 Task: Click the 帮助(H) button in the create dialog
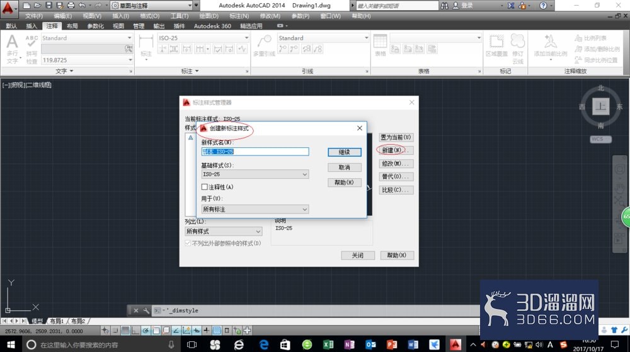pyautogui.click(x=345, y=182)
